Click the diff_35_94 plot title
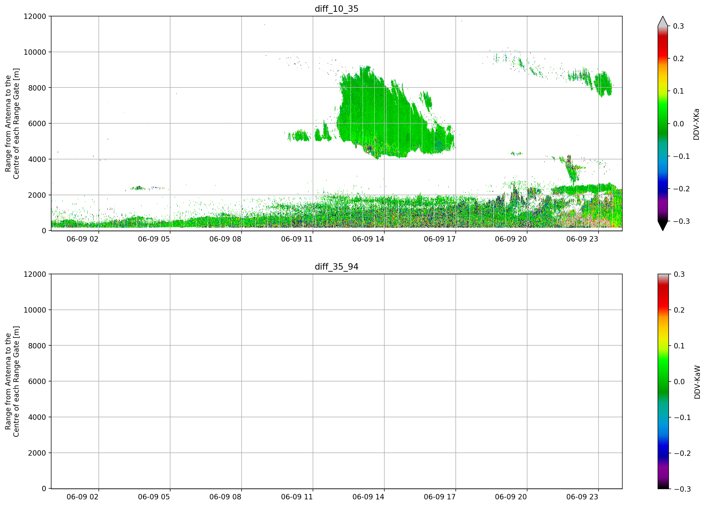This screenshot has width=706, height=506. tap(336, 267)
